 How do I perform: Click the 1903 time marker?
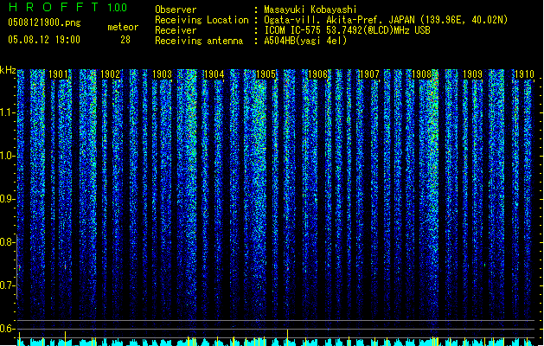[x=162, y=74]
